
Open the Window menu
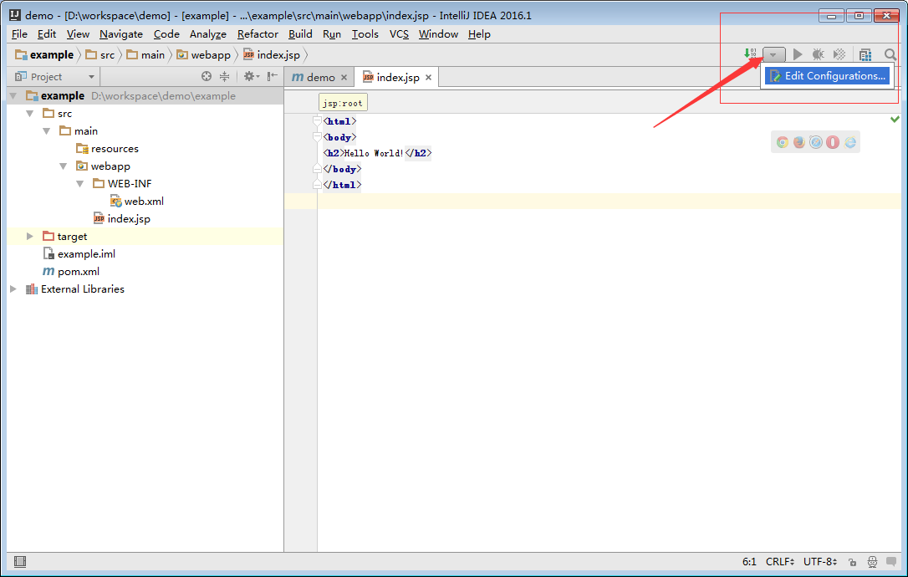pyautogui.click(x=438, y=34)
